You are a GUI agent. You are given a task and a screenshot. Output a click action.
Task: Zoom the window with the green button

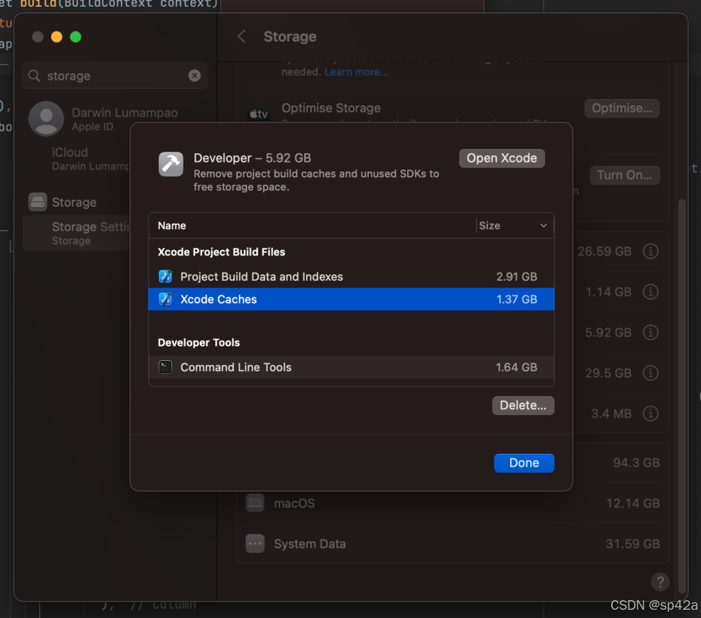coord(75,37)
